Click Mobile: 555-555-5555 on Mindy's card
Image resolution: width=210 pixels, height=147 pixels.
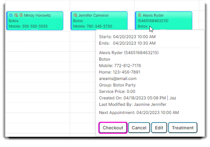28,26
